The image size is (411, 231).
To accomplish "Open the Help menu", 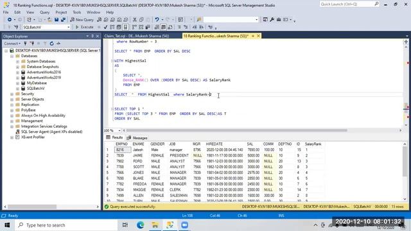I will click(110, 12).
